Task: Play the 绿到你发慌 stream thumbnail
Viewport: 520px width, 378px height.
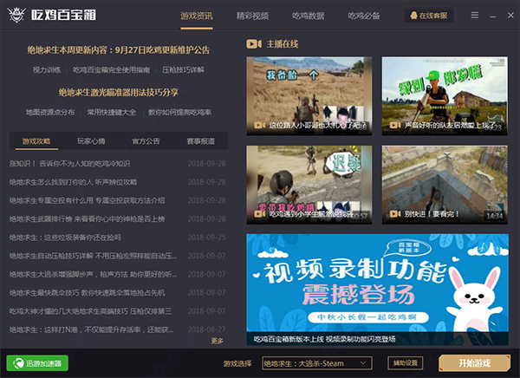Action: pyautogui.click(x=445, y=95)
